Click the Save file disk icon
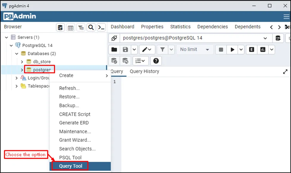The height and width of the screenshot is (173, 291). [x=125, y=50]
